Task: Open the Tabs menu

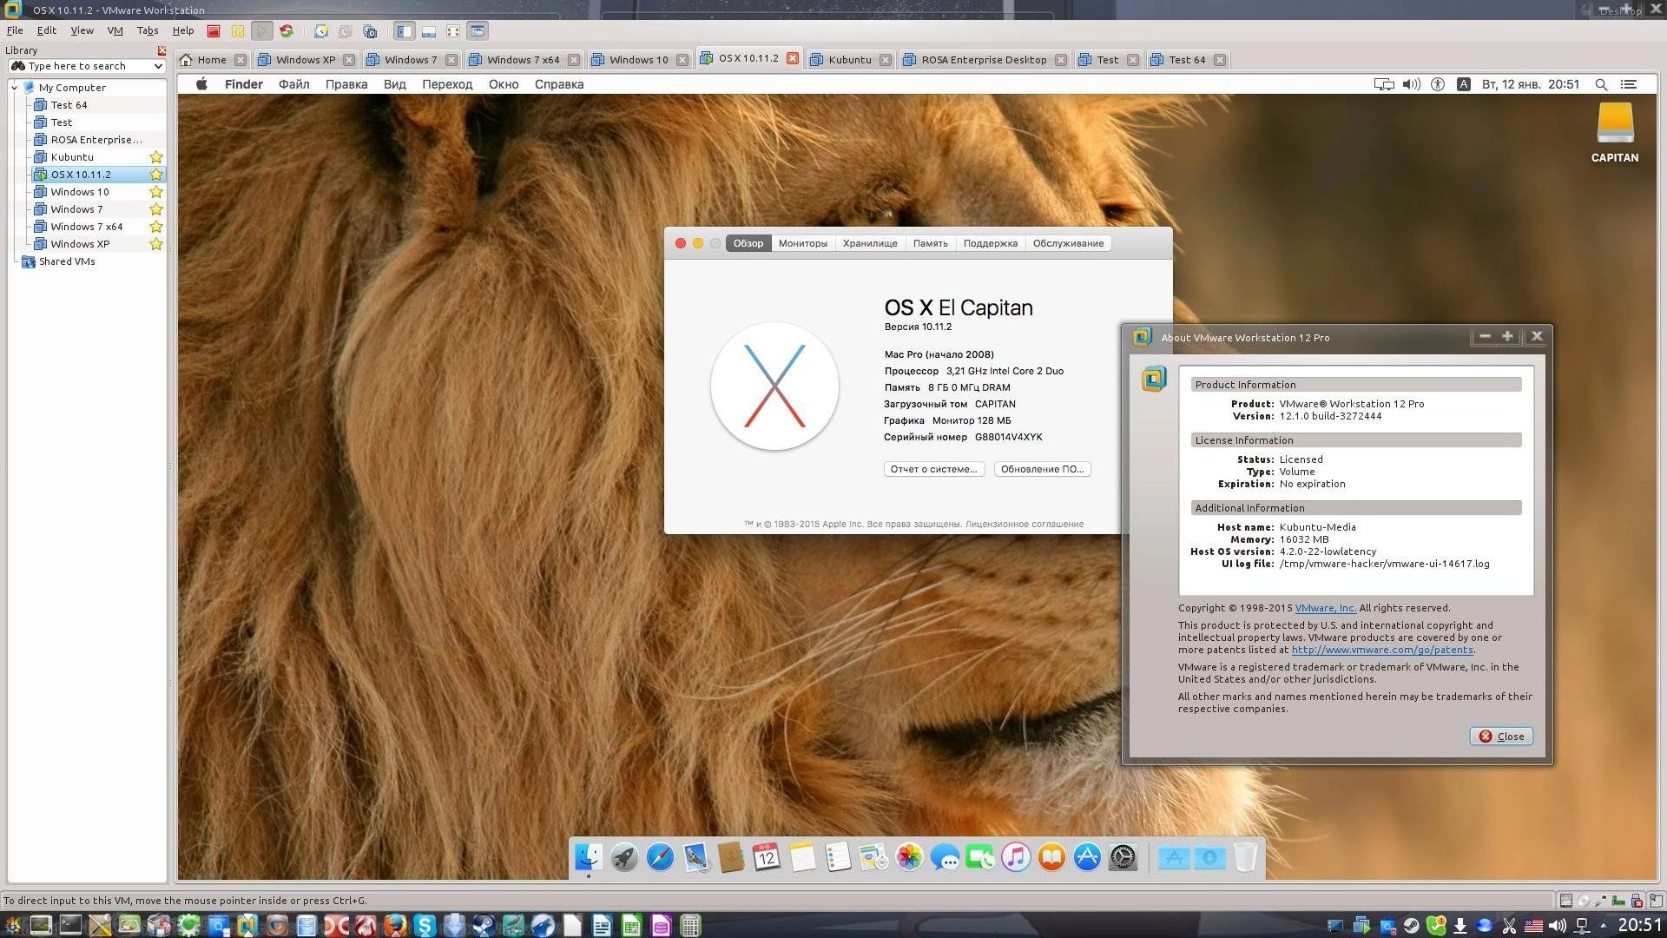Action: [x=147, y=30]
